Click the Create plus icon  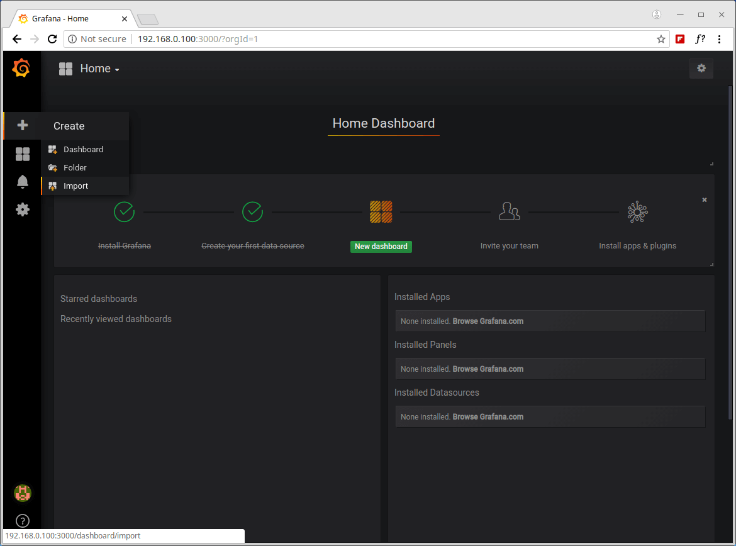[x=23, y=125]
